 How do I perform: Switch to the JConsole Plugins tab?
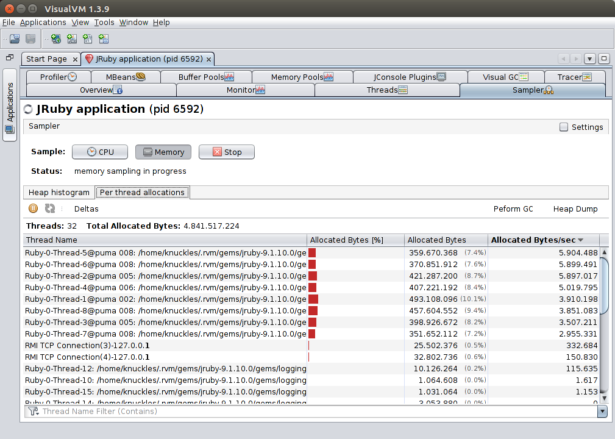pyautogui.click(x=410, y=77)
